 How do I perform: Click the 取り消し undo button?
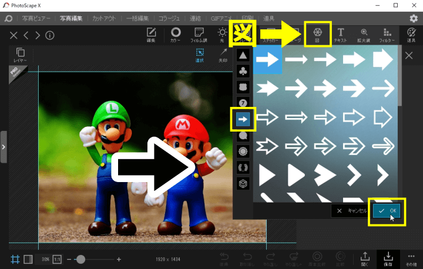coord(247,259)
